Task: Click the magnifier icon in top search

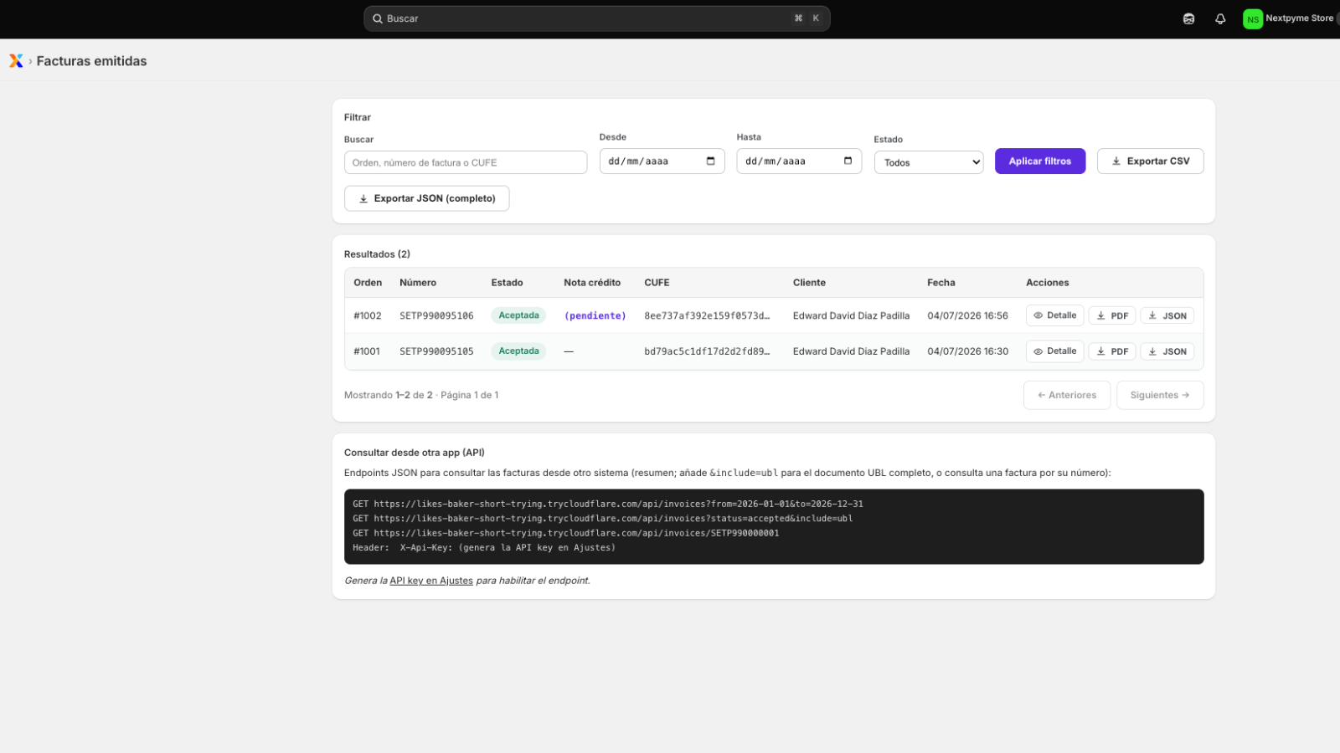Action: (378, 18)
